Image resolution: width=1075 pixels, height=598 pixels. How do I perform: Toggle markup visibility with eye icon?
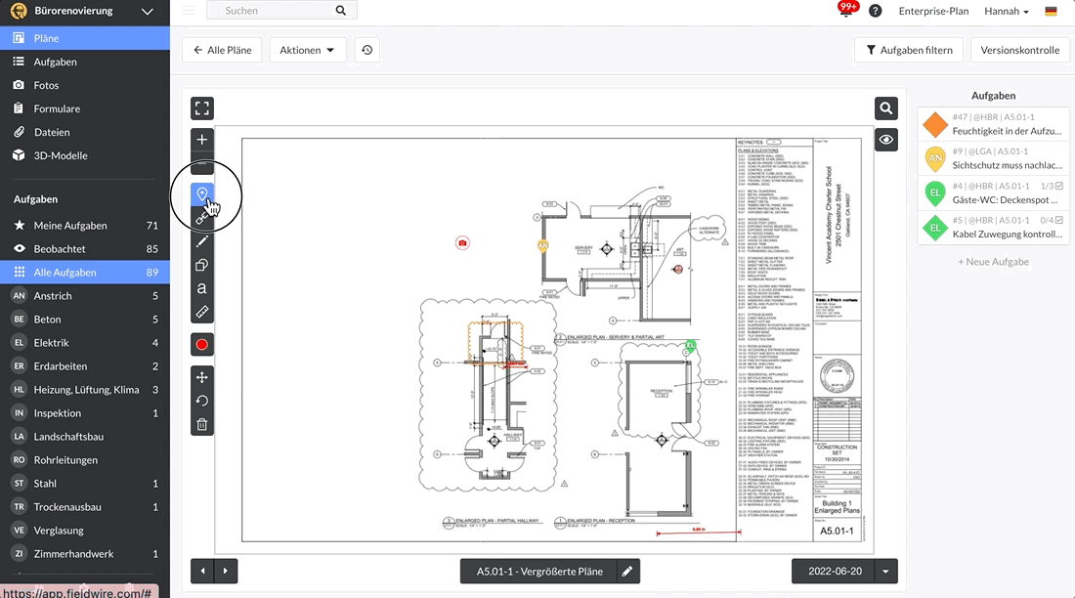(886, 140)
